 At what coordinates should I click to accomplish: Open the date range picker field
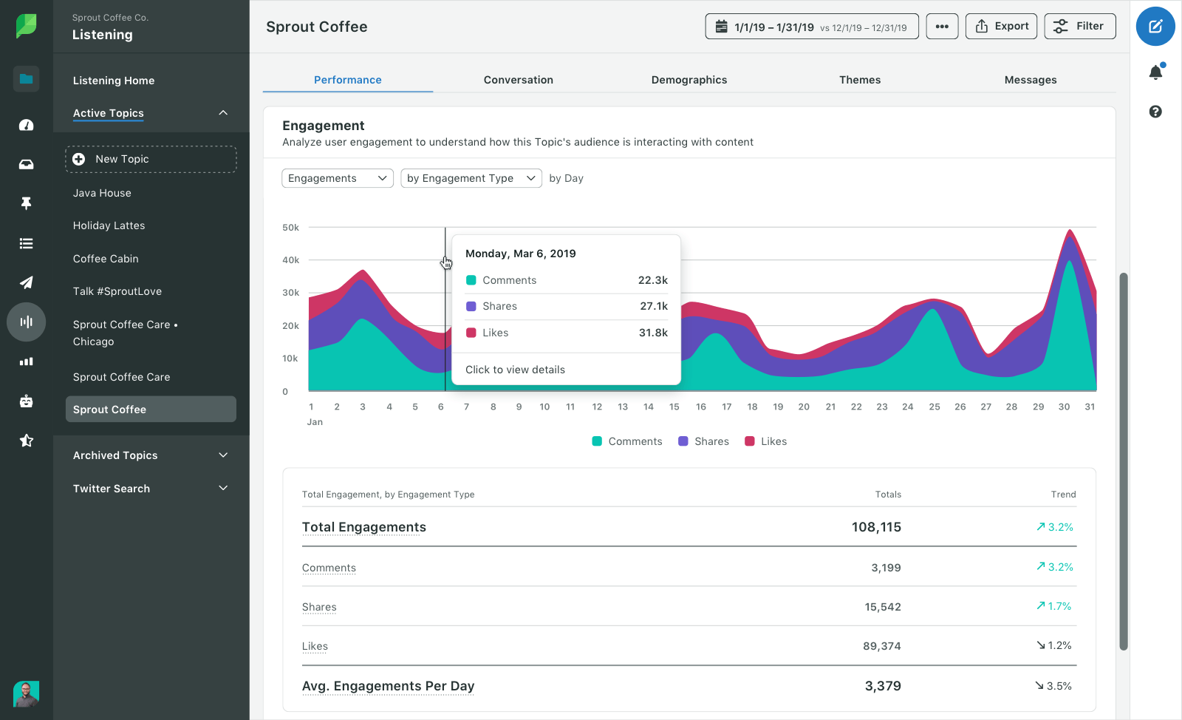(811, 27)
